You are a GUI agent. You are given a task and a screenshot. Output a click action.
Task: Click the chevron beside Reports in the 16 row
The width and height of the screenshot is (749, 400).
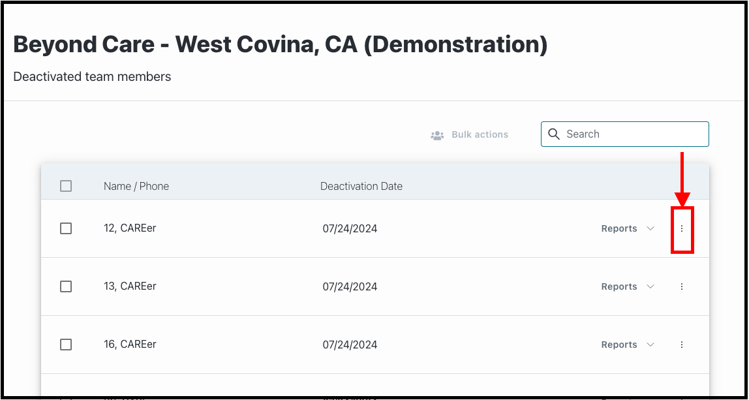(x=650, y=345)
